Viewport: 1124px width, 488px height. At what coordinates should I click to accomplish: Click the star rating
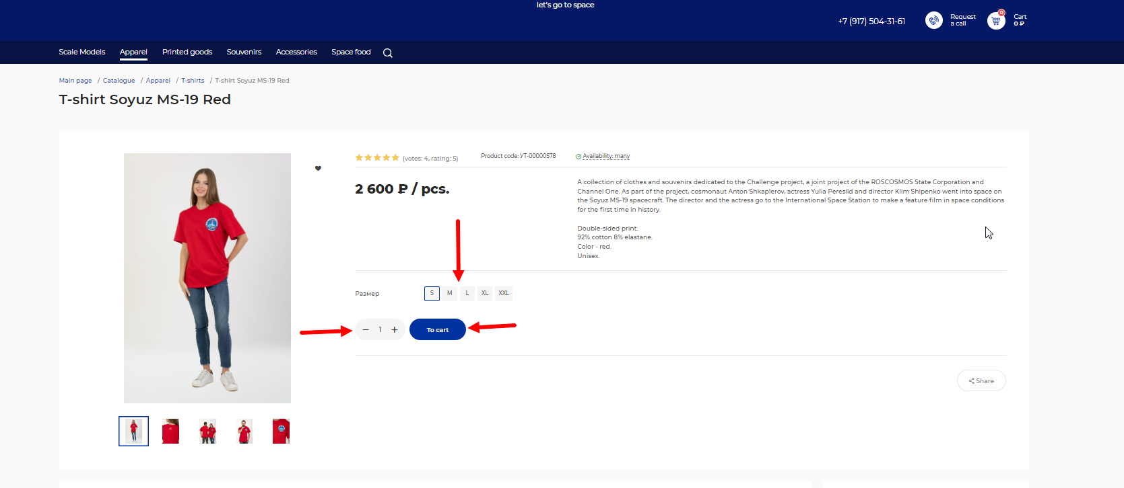pyautogui.click(x=377, y=158)
